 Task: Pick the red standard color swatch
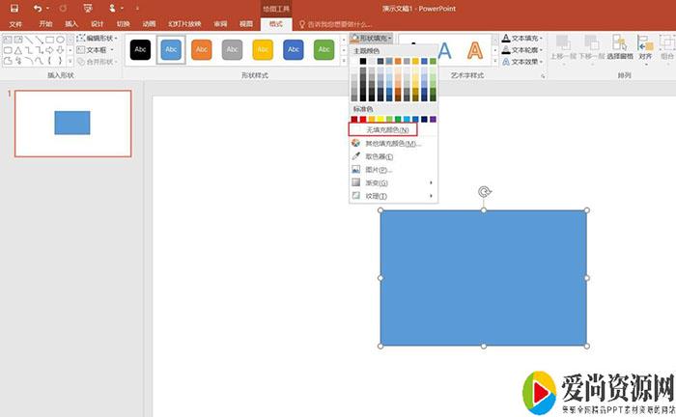coord(363,119)
